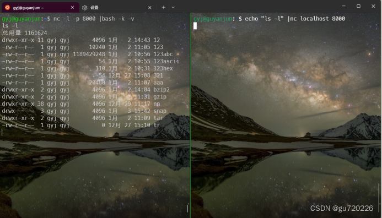Close the 设置 tab

click(x=150, y=8)
